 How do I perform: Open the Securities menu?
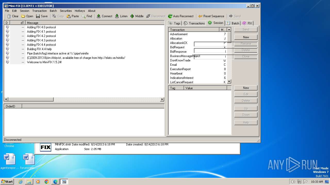coord(66,11)
